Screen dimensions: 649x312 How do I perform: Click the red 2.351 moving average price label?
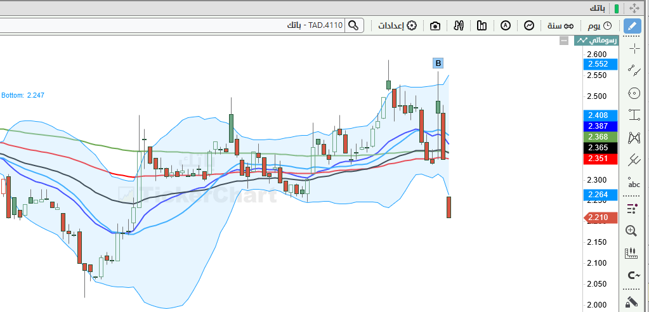click(600, 159)
